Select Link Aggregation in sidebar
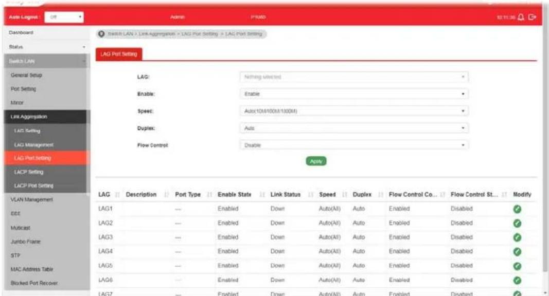The height and width of the screenshot is (296, 549). coord(47,117)
